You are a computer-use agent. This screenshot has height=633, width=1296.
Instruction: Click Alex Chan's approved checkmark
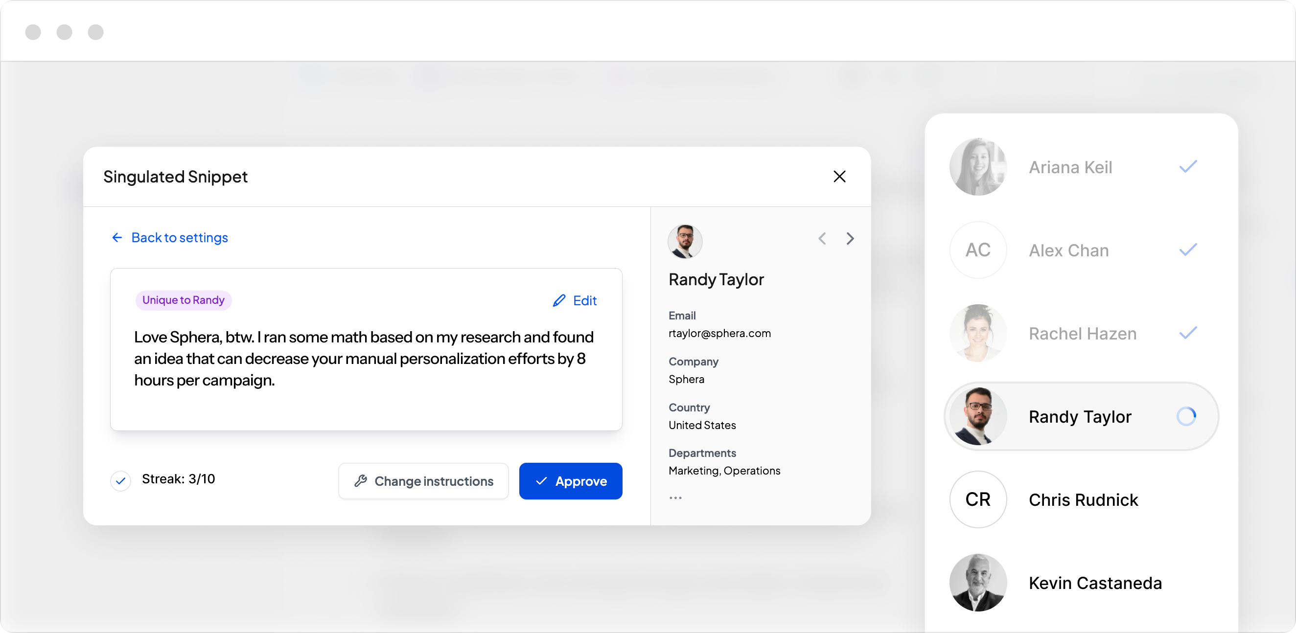1188,249
